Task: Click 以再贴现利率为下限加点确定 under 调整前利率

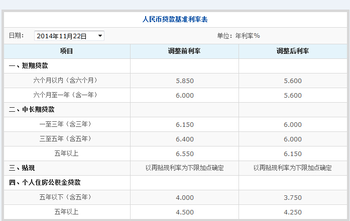Action: [184, 168]
